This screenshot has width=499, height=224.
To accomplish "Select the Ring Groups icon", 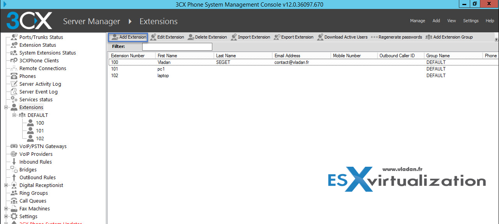I will click(x=14, y=193).
